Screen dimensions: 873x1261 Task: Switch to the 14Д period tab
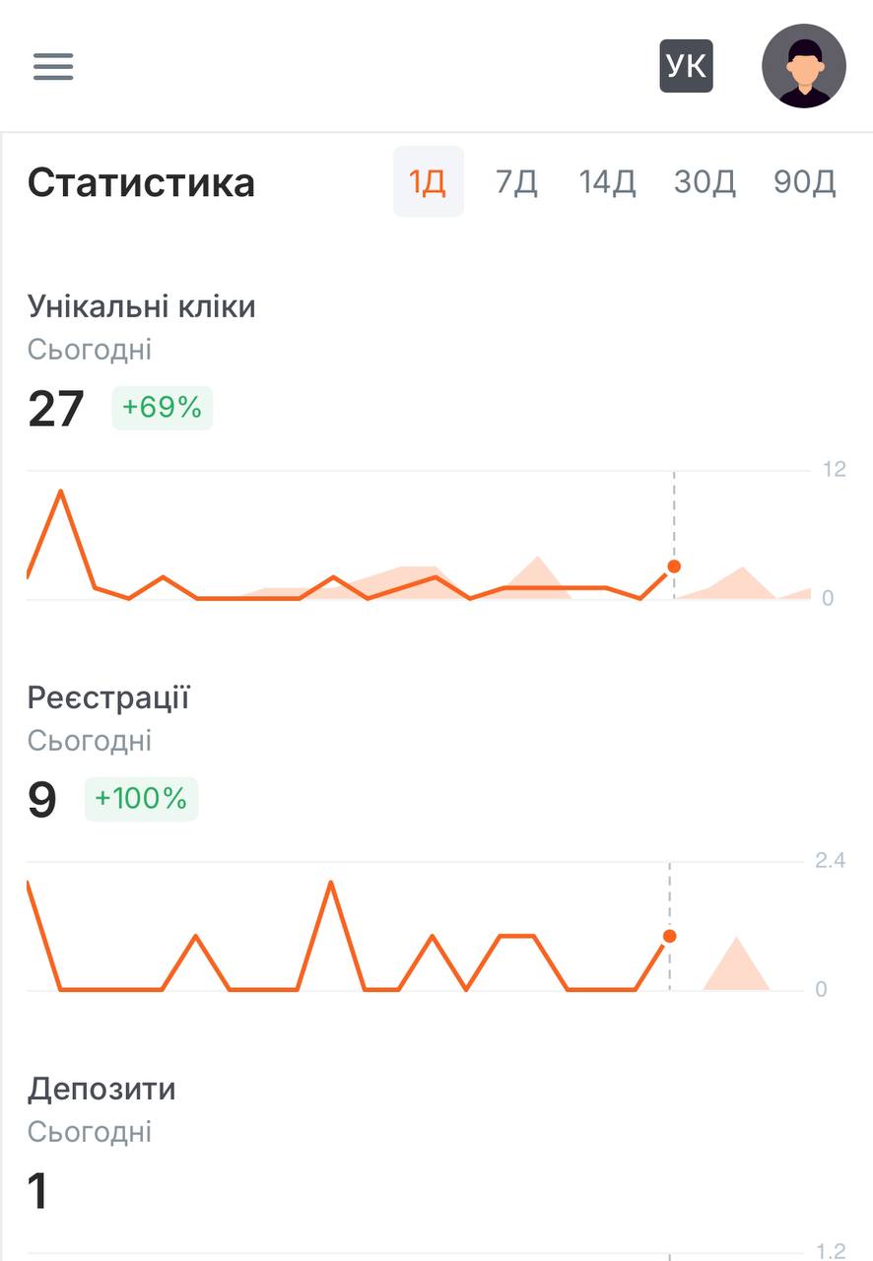(x=607, y=182)
